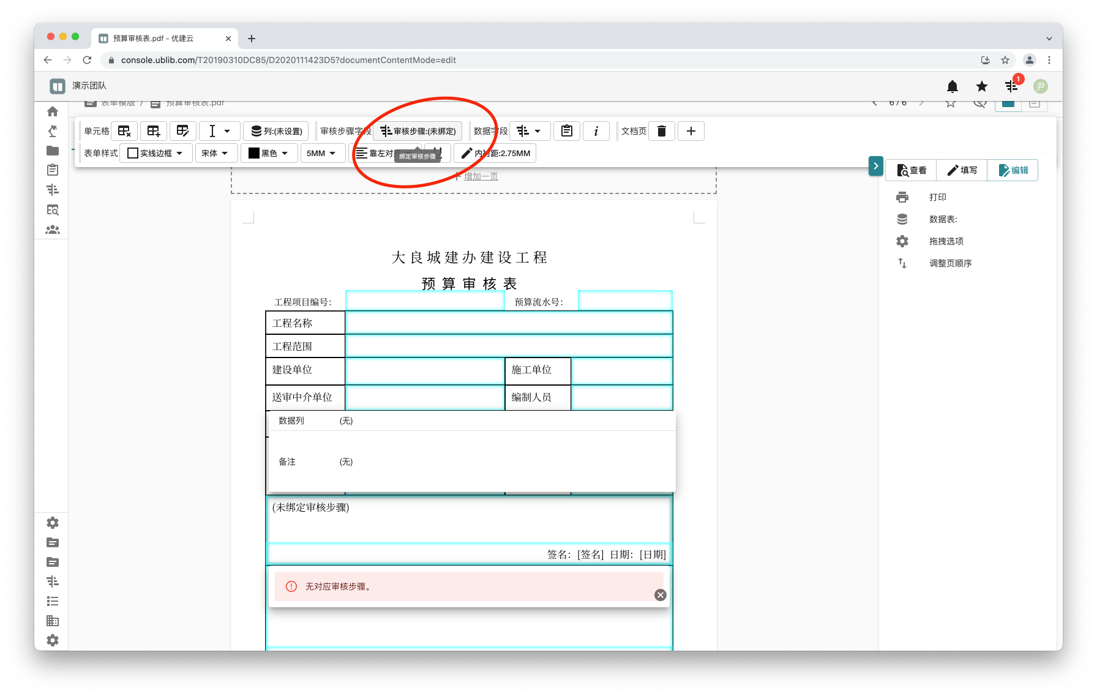The height and width of the screenshot is (696, 1097).
Task: Click the 增加一页 add page link
Action: [480, 176]
